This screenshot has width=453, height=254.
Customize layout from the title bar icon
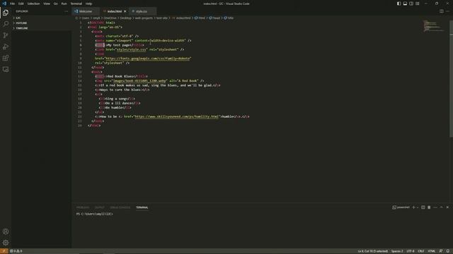coord(417,4)
